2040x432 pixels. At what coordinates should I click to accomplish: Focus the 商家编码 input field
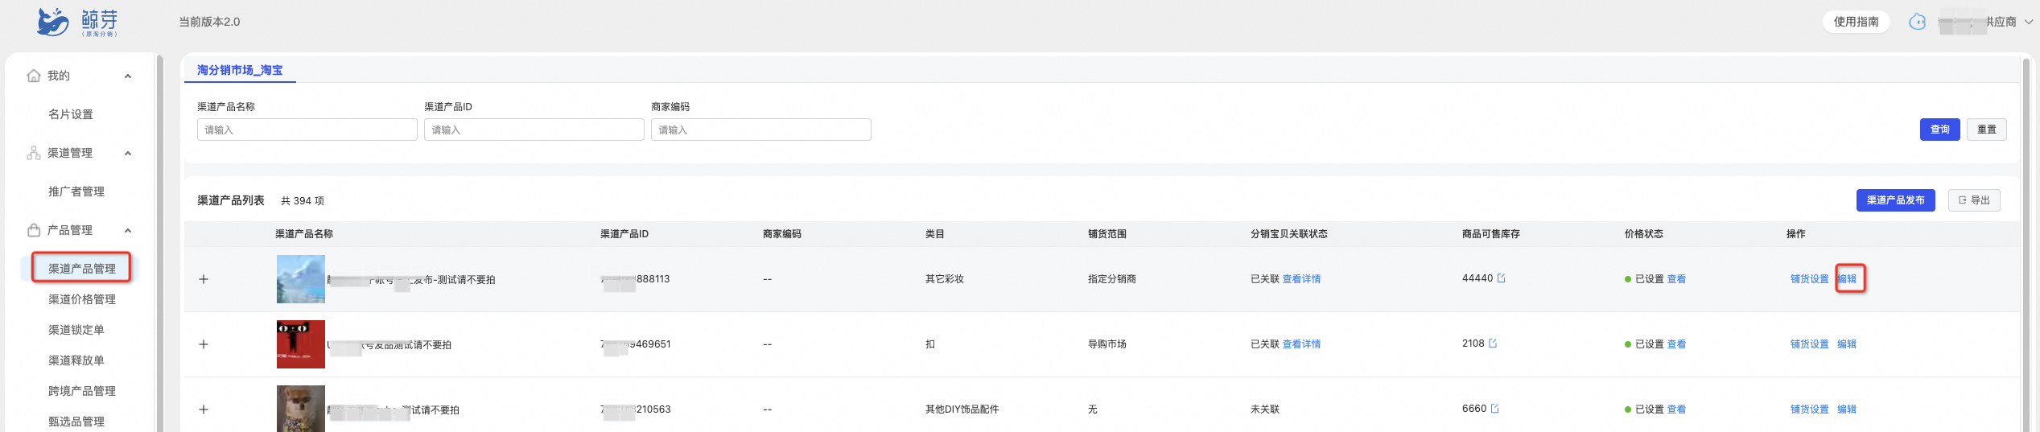click(x=760, y=130)
